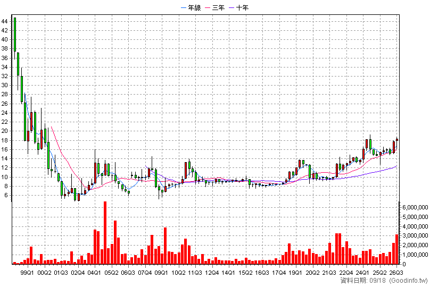Select the 38 price axis label
430x287 pixels.
pos(5,49)
